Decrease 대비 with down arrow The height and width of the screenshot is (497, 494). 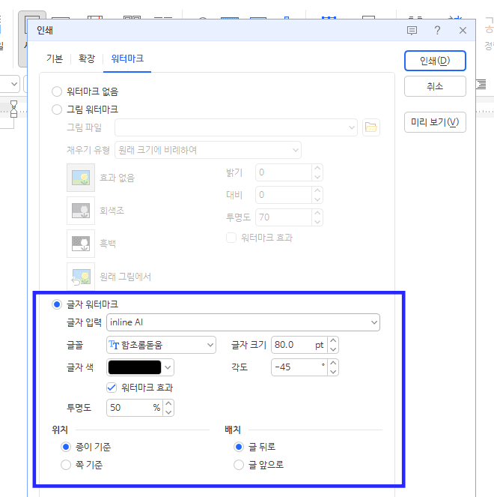(317, 199)
